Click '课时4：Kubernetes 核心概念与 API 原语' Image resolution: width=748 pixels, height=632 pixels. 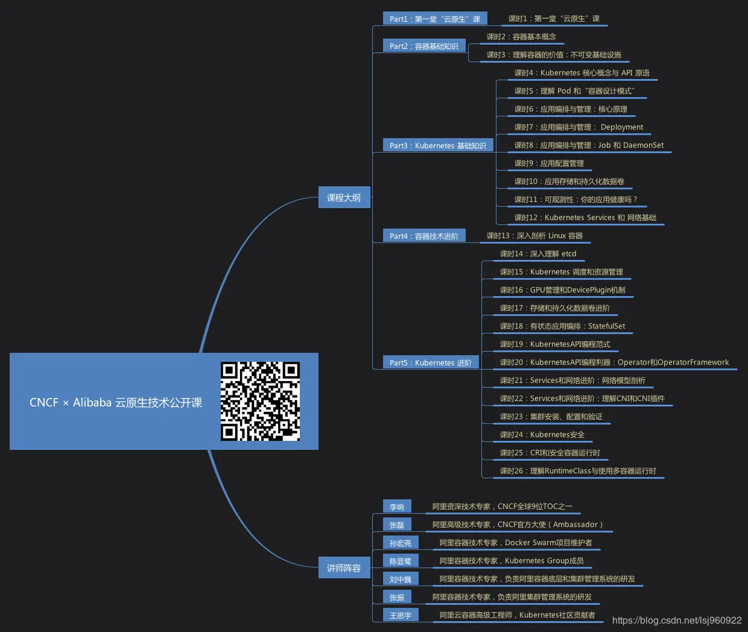point(582,73)
